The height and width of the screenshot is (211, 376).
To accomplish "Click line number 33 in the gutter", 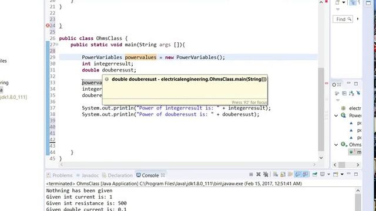I will 52,83.
